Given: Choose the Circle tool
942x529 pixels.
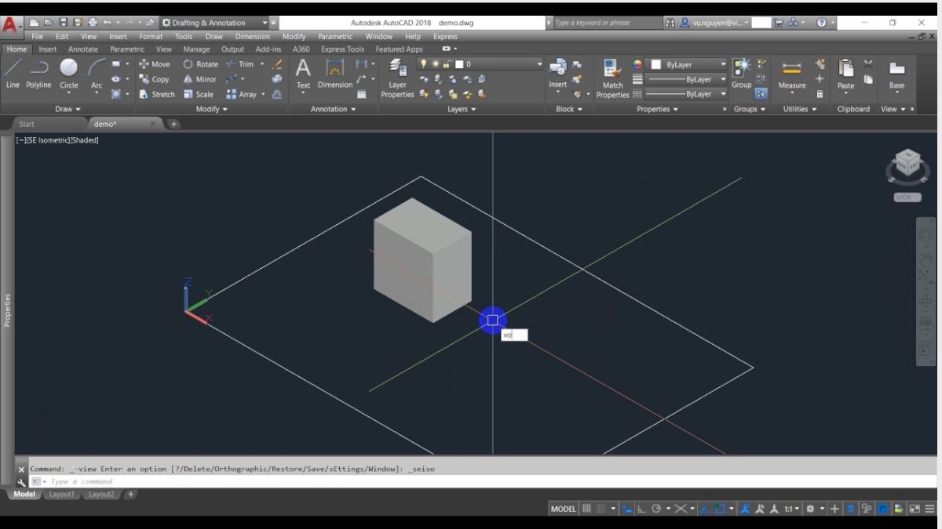Looking at the screenshot, I should [x=69, y=73].
